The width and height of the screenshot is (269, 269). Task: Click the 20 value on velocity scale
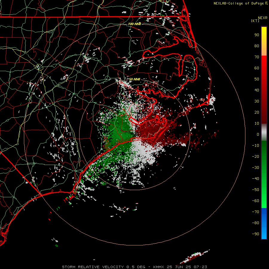point(257,112)
